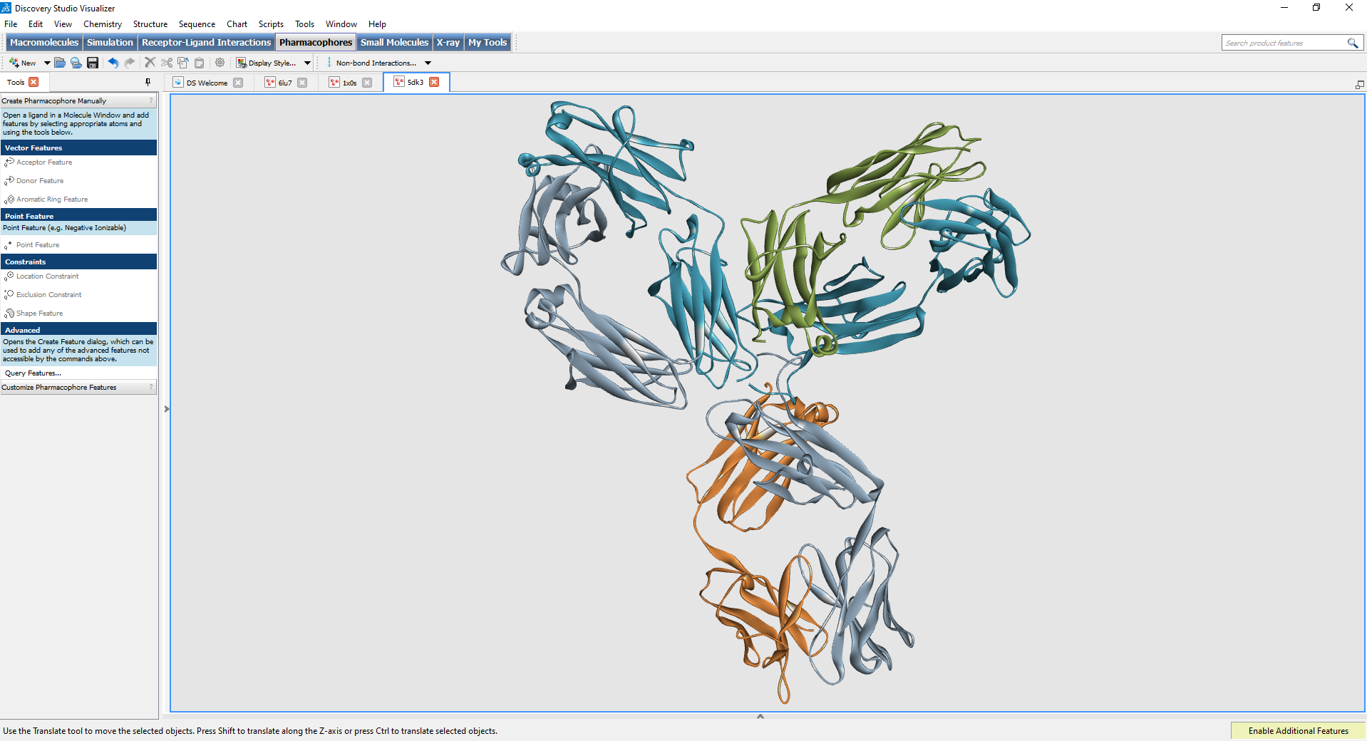Viewport: 1367px width, 741px height.
Task: Close the 6lu7 document tab
Action: [302, 83]
